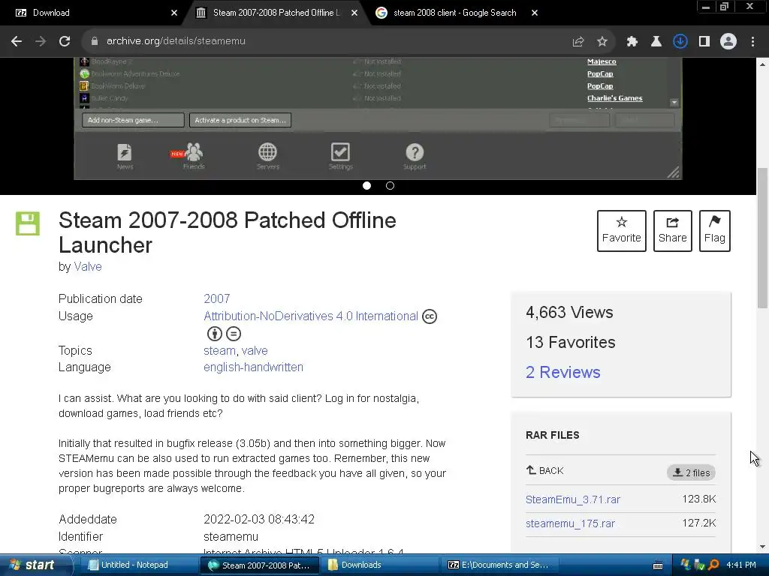Open the english-handwritten language link
The height and width of the screenshot is (576, 769).
click(x=253, y=367)
